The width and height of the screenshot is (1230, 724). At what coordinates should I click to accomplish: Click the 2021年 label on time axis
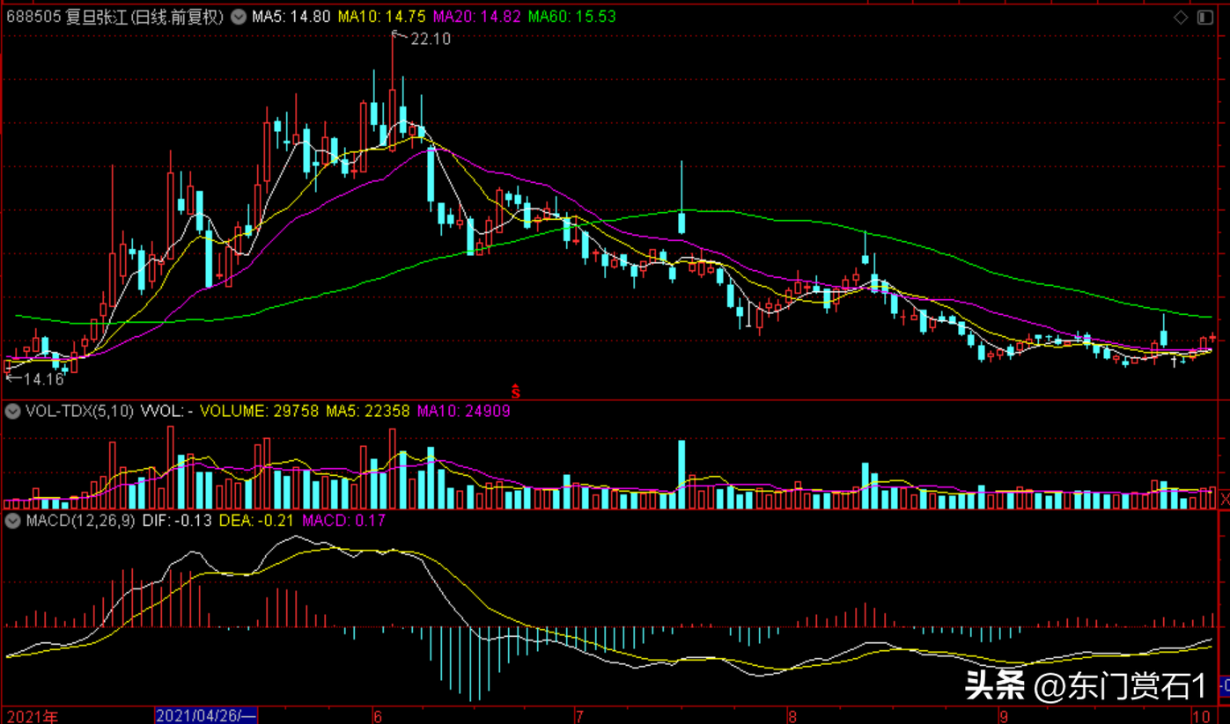tap(32, 716)
